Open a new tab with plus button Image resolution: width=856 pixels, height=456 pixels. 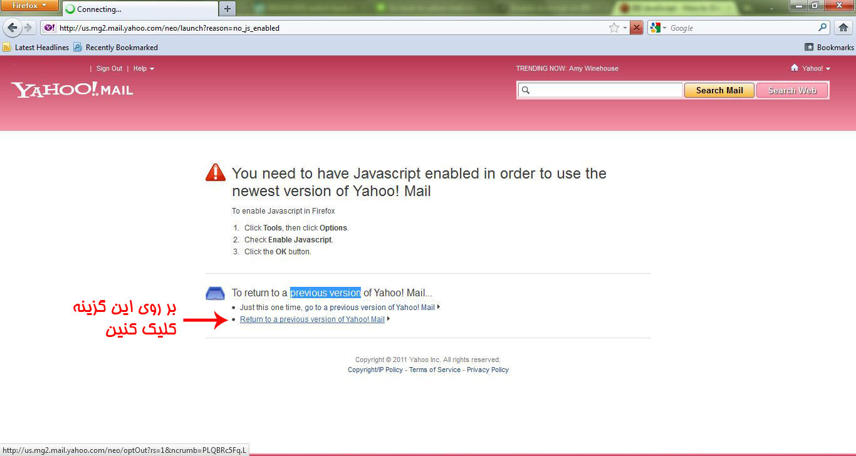point(227,9)
